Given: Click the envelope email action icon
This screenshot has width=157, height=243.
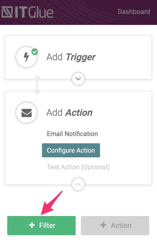Looking at the screenshot, I should [26, 113].
